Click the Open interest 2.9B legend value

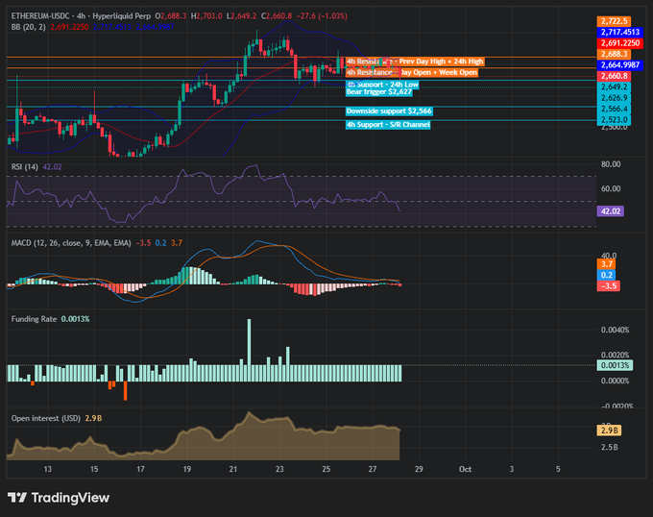93,418
